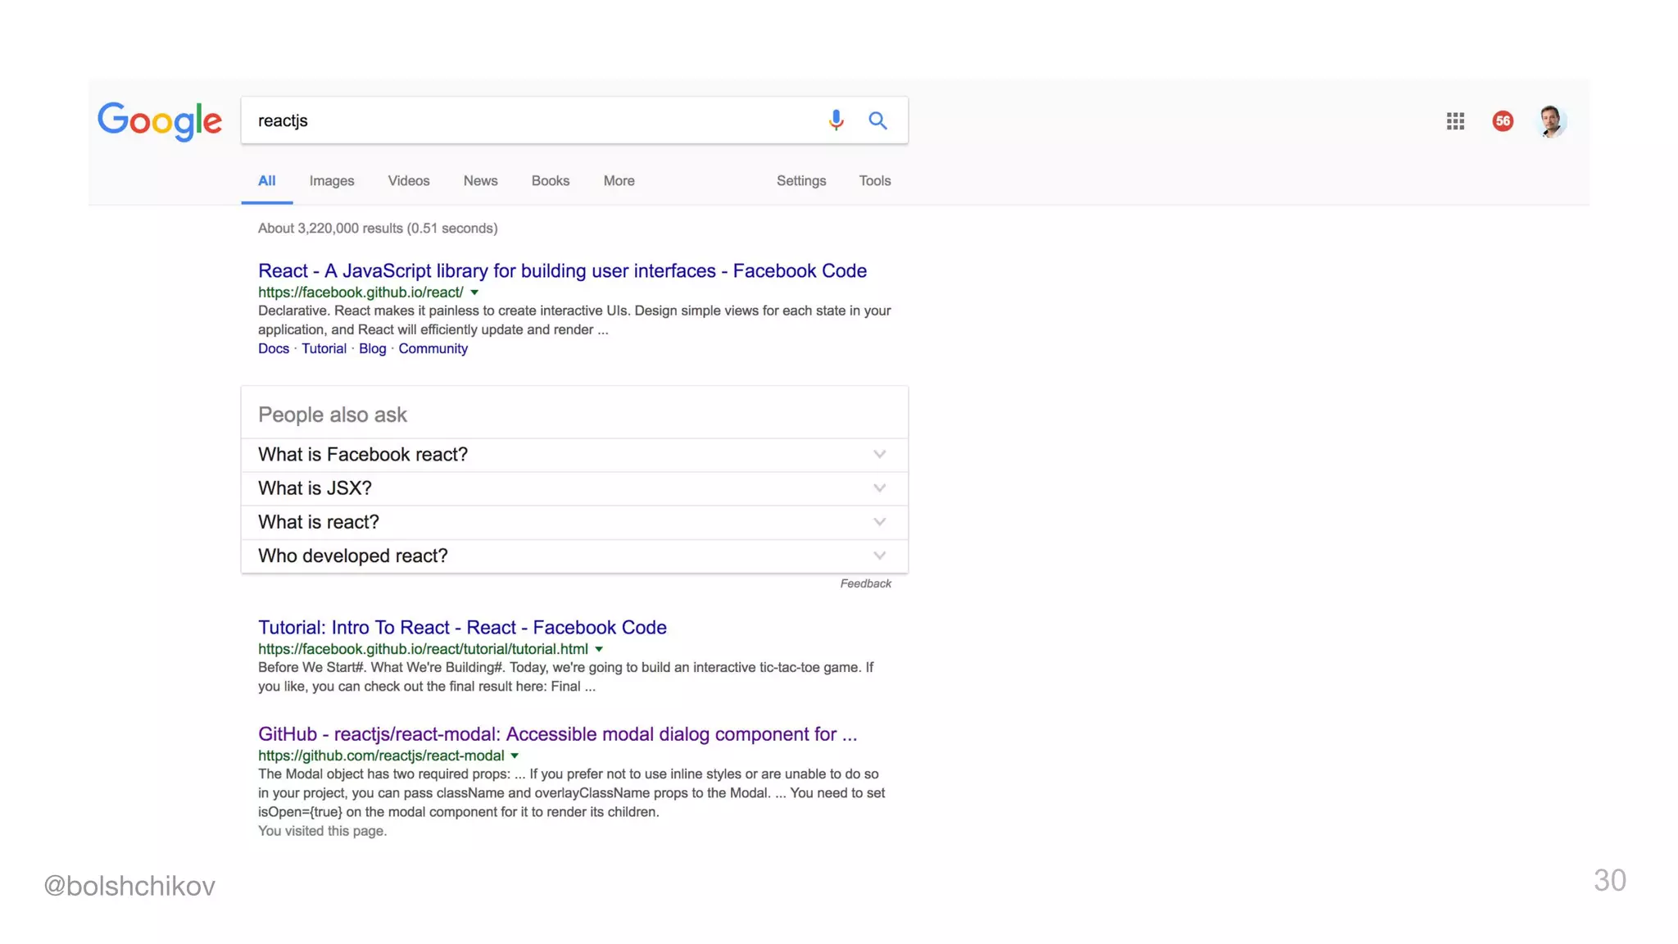The width and height of the screenshot is (1678, 944).
Task: Open 'Tutorial: Intro To React' result link
Action: click(462, 627)
